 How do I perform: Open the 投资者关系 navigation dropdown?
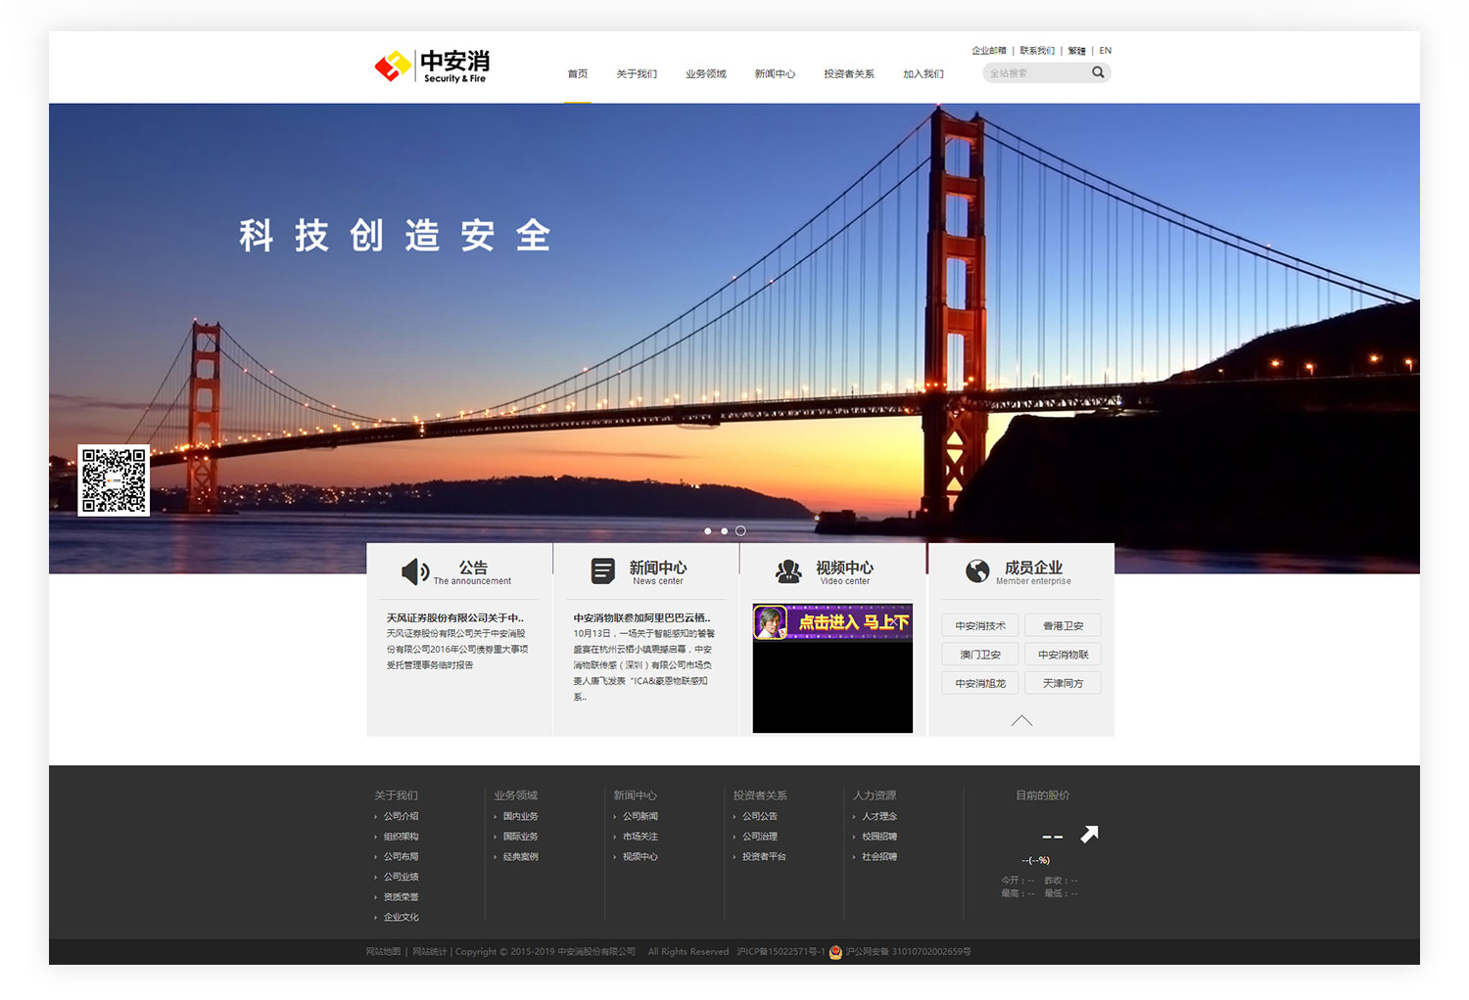(848, 73)
